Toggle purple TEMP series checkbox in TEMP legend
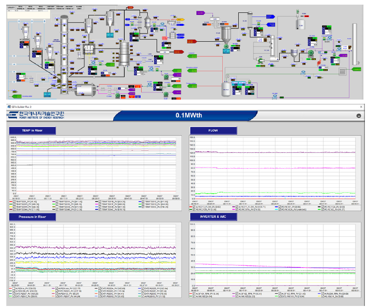Viewport: 382px width, 307px height. pyautogui.click(x=57, y=202)
